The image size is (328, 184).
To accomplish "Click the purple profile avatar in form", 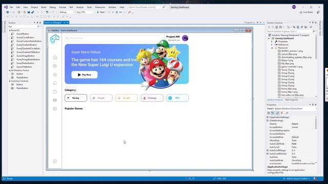I will click(x=185, y=38).
